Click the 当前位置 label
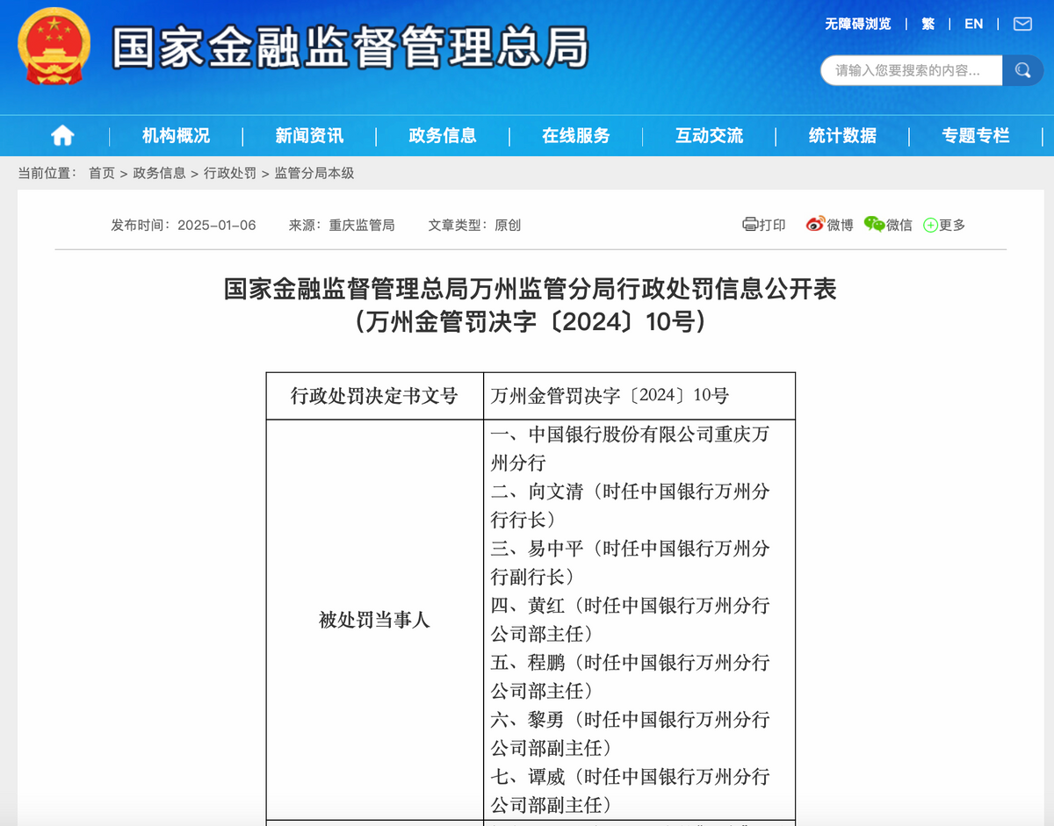Viewport: 1054px width, 826px height. coord(47,173)
